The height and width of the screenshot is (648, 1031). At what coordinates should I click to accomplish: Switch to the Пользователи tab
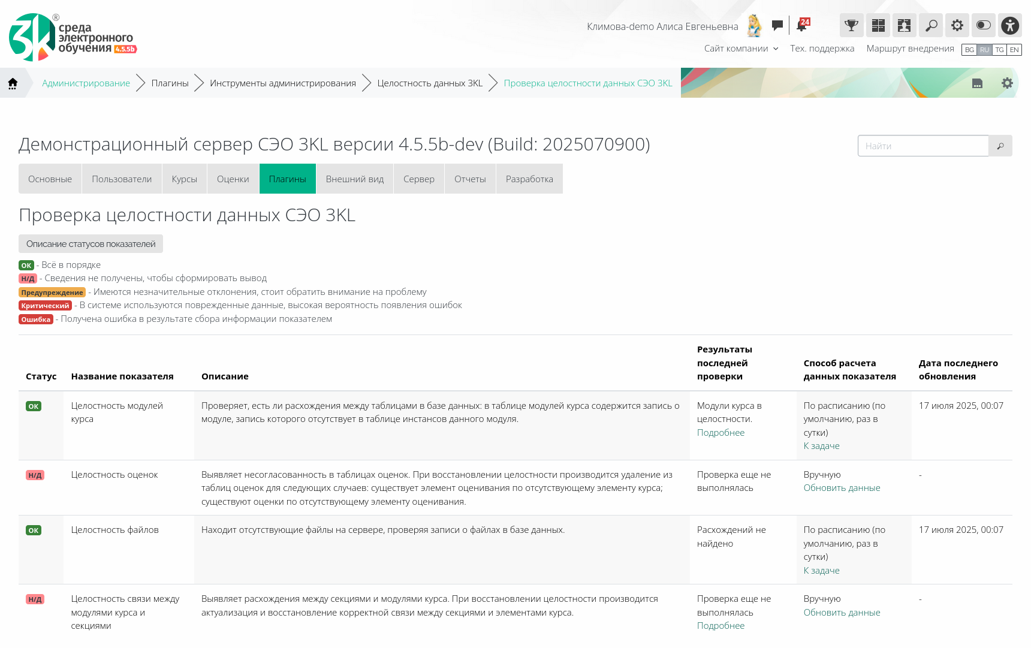[122, 179]
